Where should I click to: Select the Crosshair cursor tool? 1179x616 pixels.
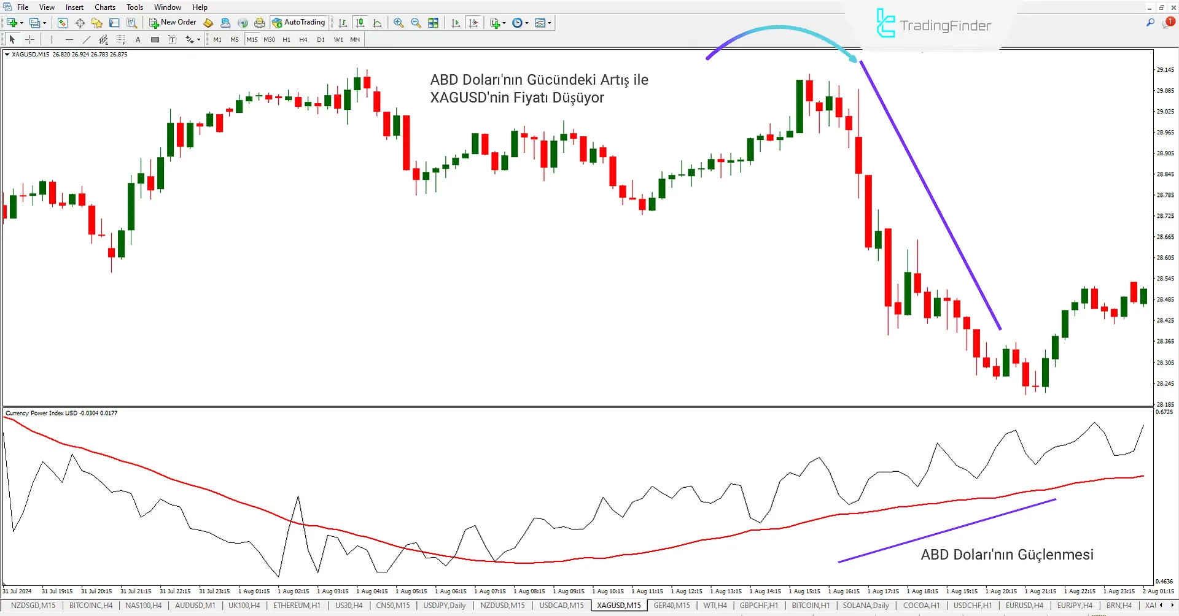tap(29, 39)
